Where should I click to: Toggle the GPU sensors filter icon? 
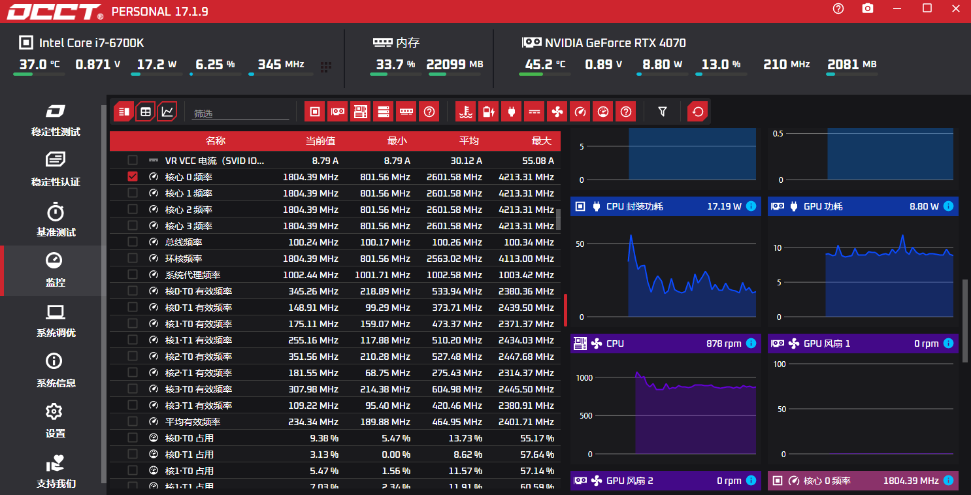(x=337, y=112)
